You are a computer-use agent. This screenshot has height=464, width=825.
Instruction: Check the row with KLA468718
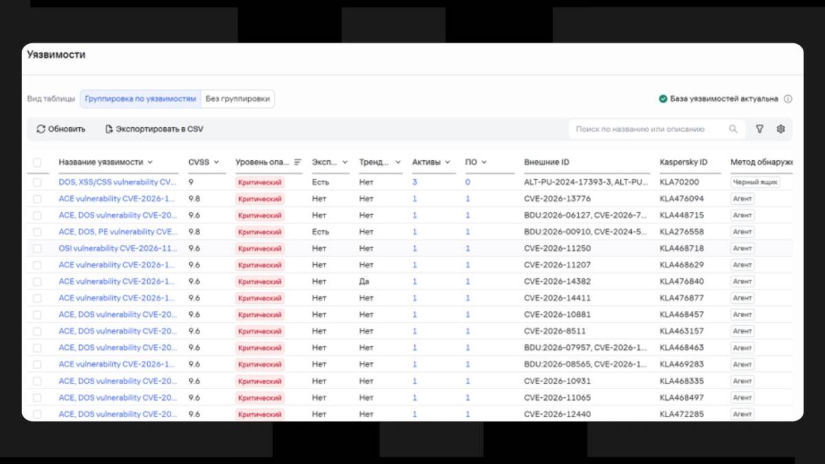coord(37,248)
